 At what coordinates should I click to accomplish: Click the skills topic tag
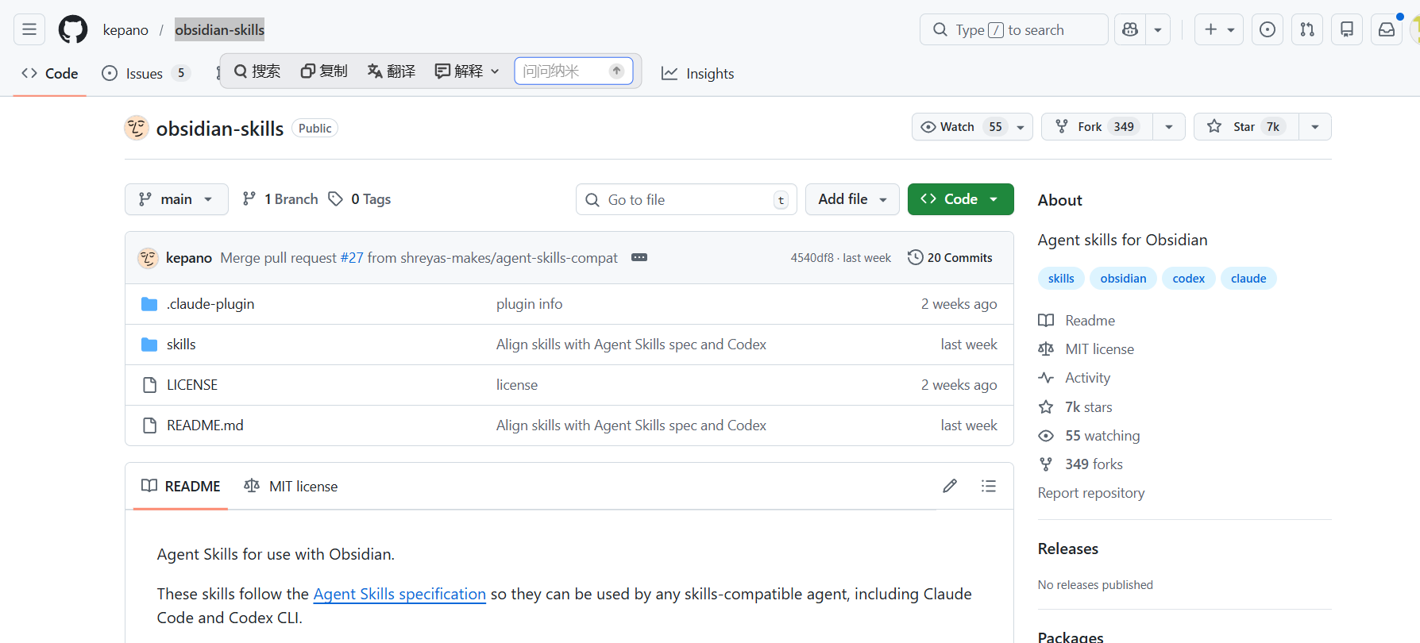coord(1061,279)
